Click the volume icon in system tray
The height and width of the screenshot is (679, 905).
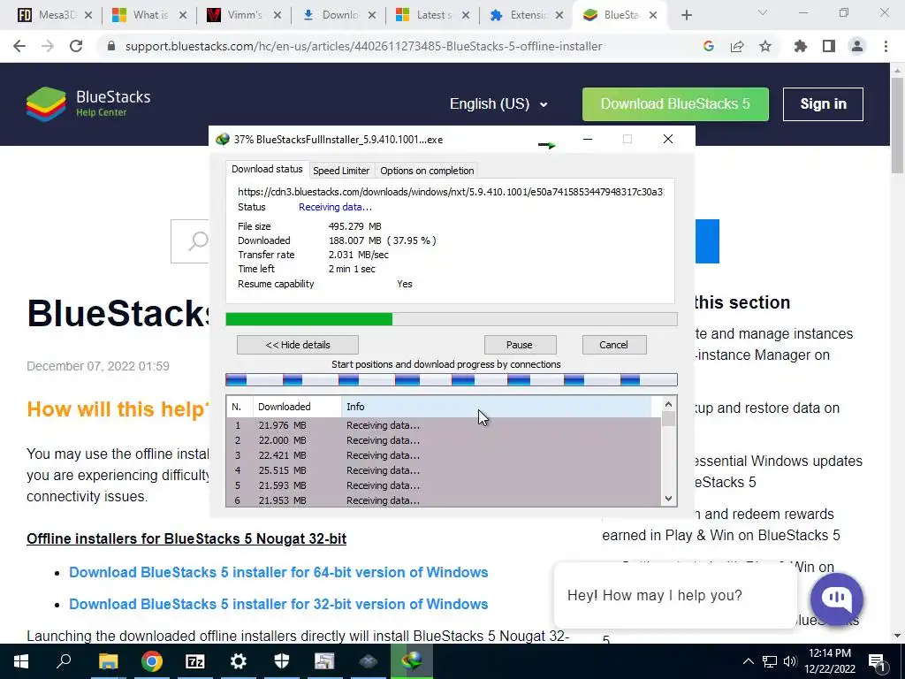(790, 661)
